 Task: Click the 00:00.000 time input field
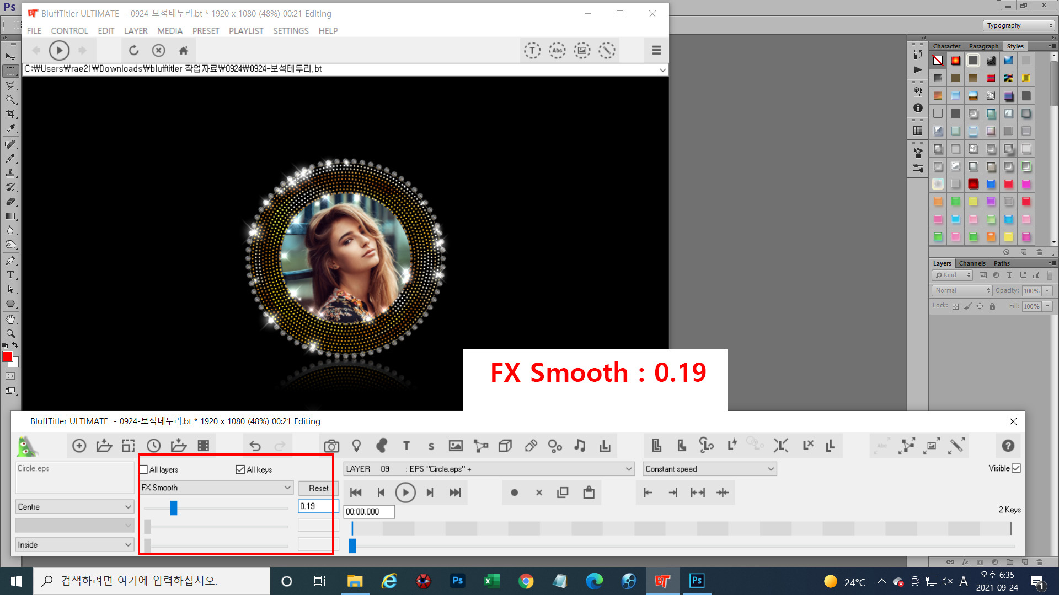pyautogui.click(x=369, y=512)
